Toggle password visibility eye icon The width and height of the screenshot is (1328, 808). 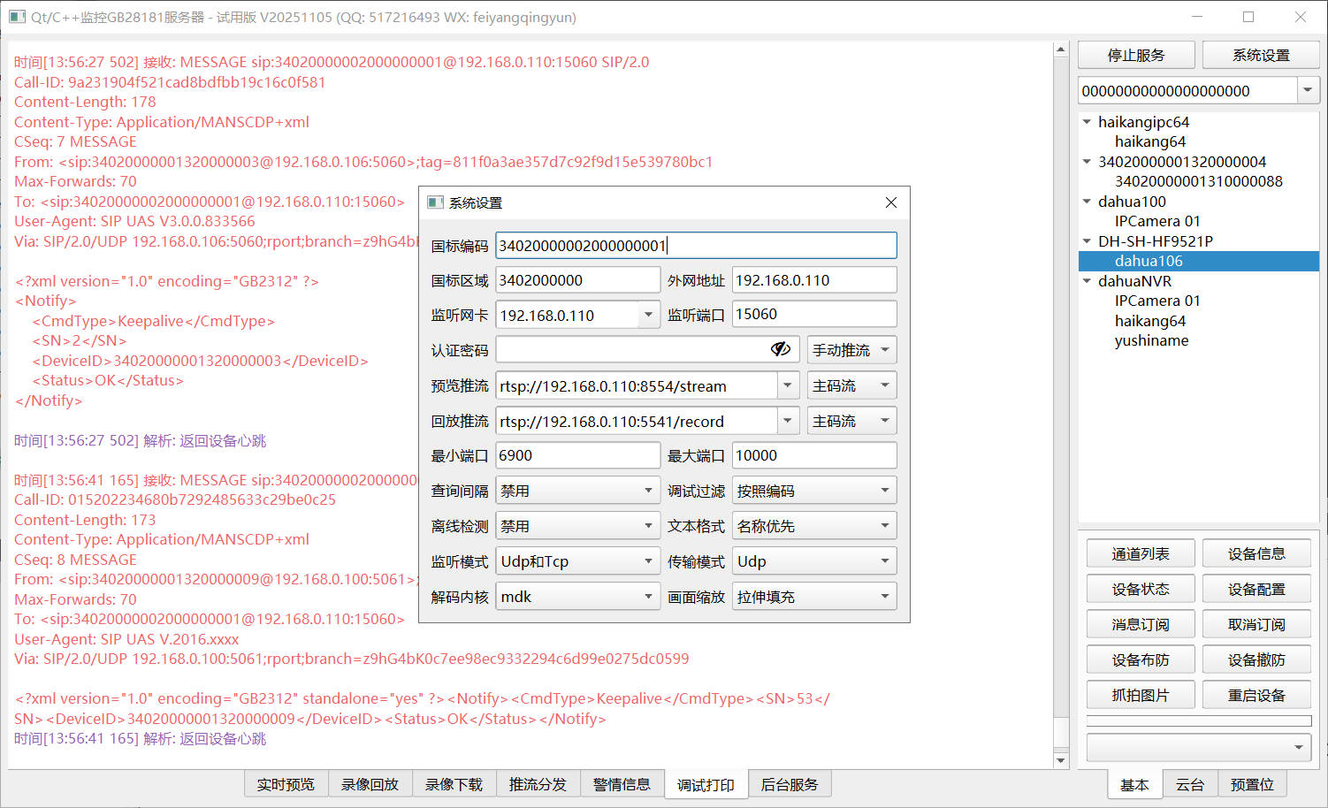point(780,349)
